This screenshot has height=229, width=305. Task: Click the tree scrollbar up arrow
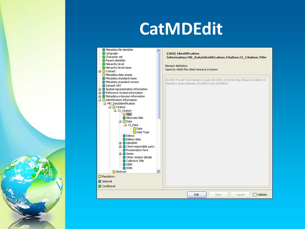point(158,50)
